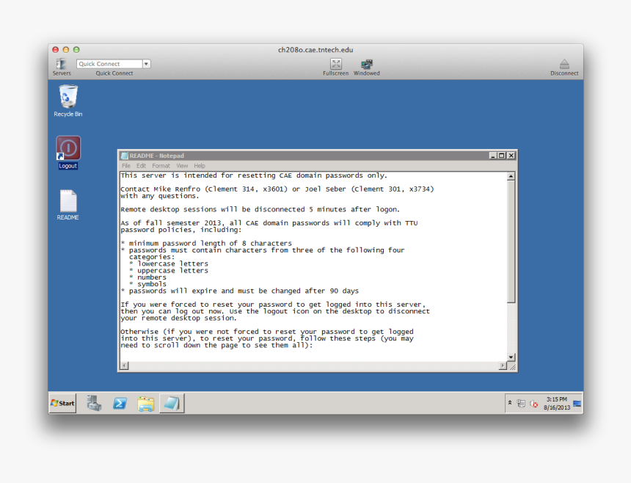Viewport: 631px width, 483px height.
Task: Open Server Manager from the taskbar
Action: click(94, 403)
